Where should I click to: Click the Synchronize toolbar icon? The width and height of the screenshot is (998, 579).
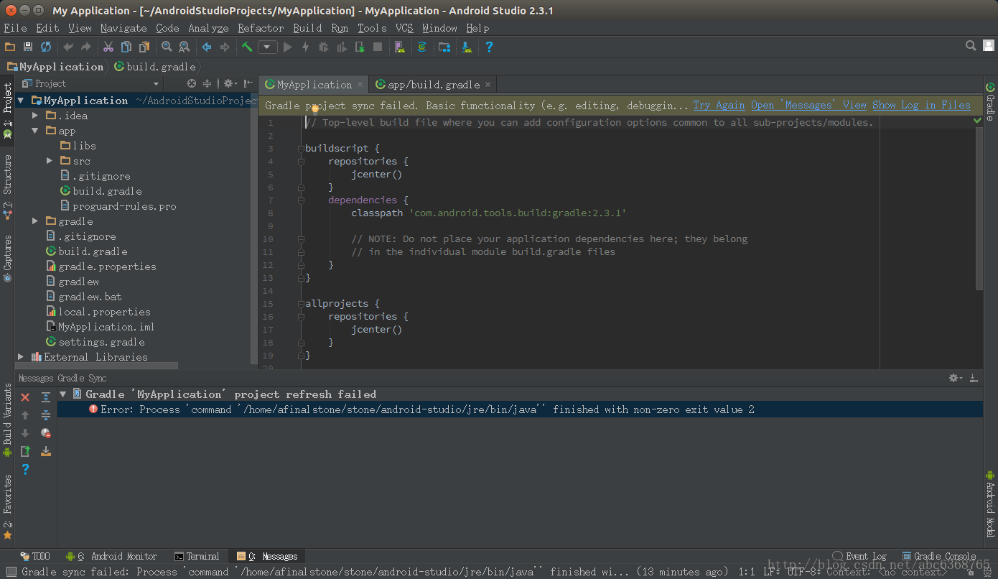46,47
